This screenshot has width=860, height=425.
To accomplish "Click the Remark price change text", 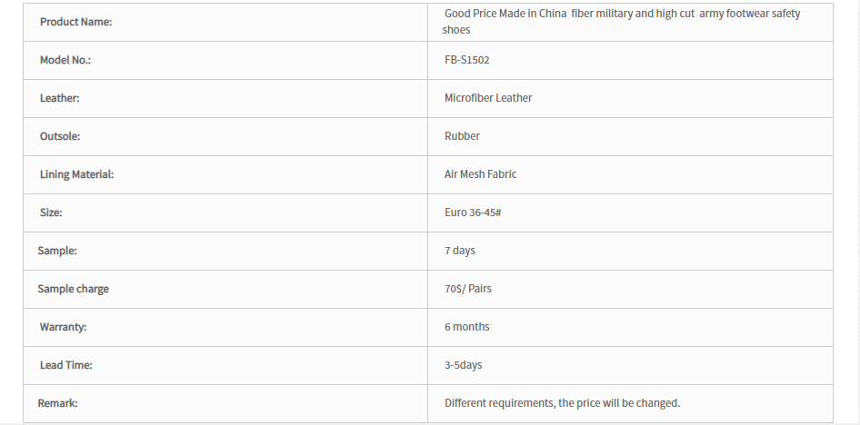I will click(x=562, y=403).
